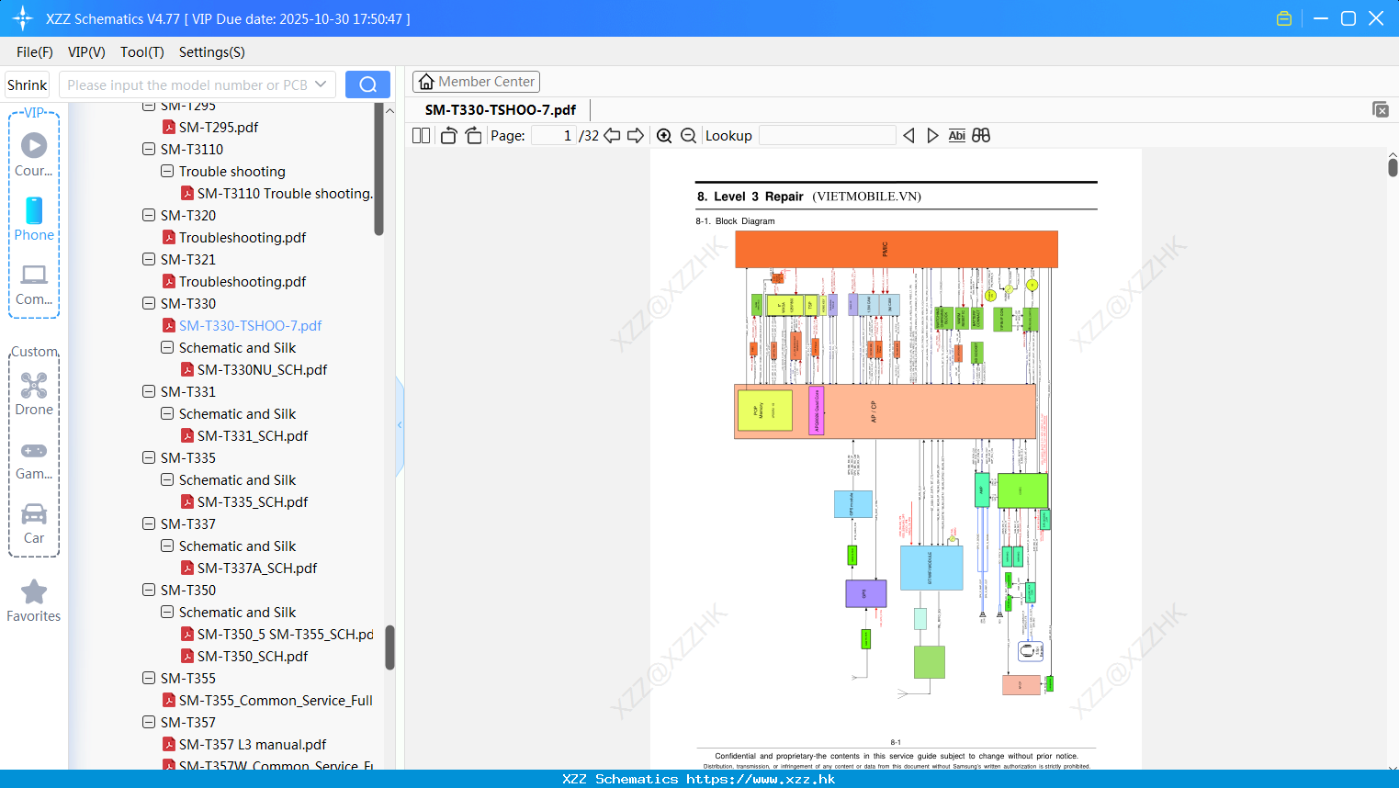This screenshot has height=788, width=1399.
Task: Open SM-T355_Common_Service_Full file
Action: tap(276, 700)
